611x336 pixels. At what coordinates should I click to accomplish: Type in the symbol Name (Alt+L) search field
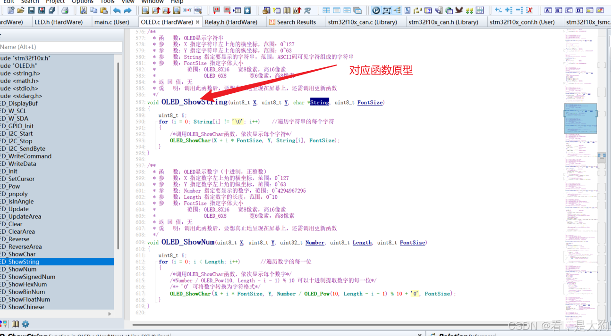[x=60, y=47]
